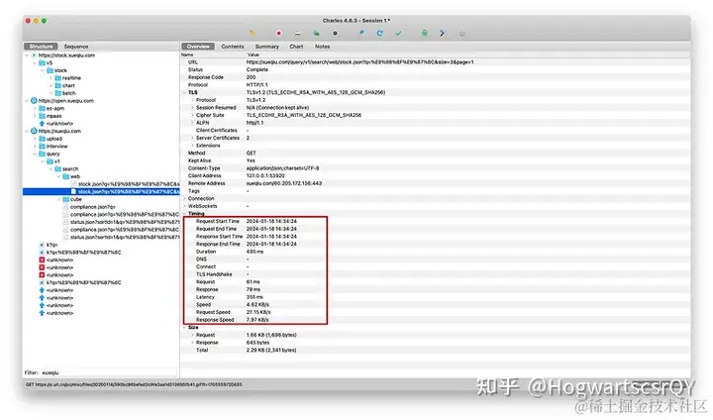The height and width of the screenshot is (420, 713).
Task: Click the folder icon next to batch
Action: pos(57,93)
